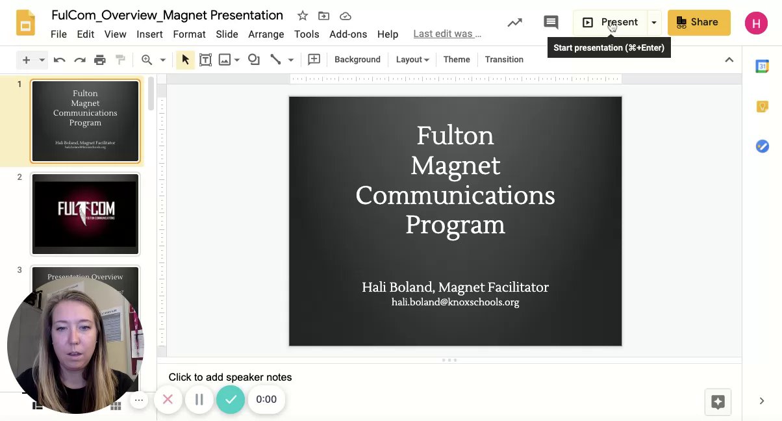Open Google Calendar side panel icon

coord(762,66)
